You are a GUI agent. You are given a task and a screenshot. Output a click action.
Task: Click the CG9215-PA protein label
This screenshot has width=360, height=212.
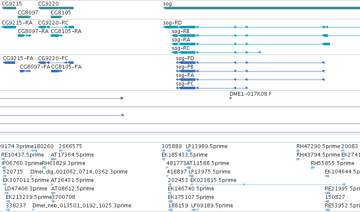[18, 58]
